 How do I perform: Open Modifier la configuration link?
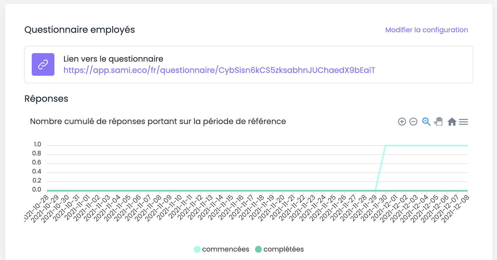click(x=426, y=30)
